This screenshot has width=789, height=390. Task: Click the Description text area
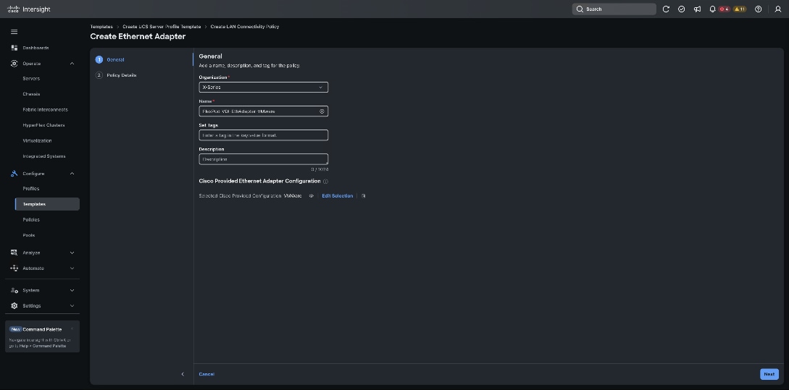click(263, 159)
